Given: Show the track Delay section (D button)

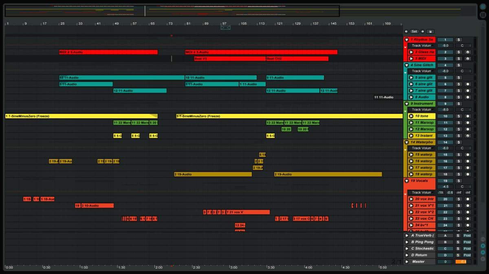Looking at the screenshot, I should pos(483,259).
